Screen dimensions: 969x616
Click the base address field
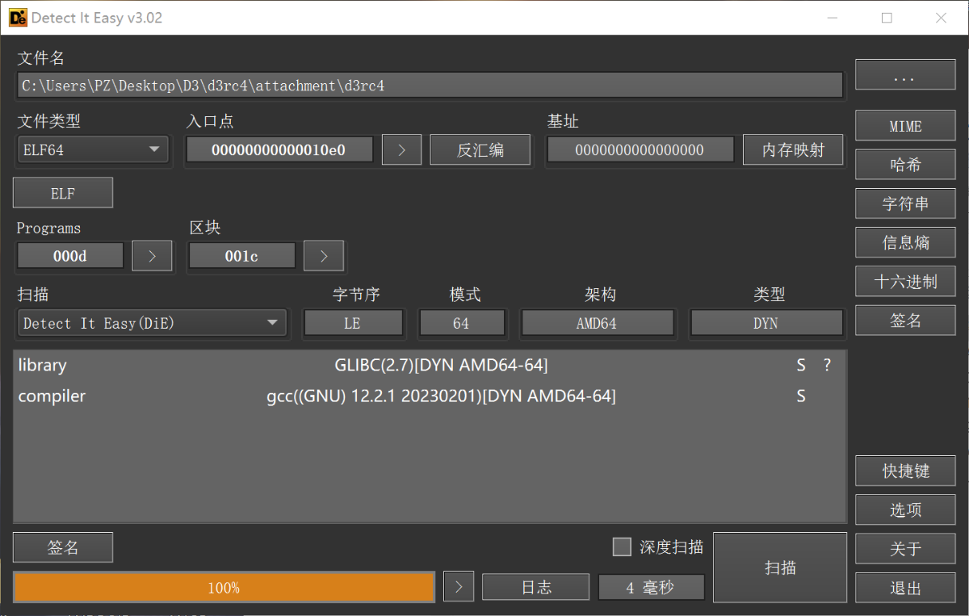pyautogui.click(x=640, y=149)
